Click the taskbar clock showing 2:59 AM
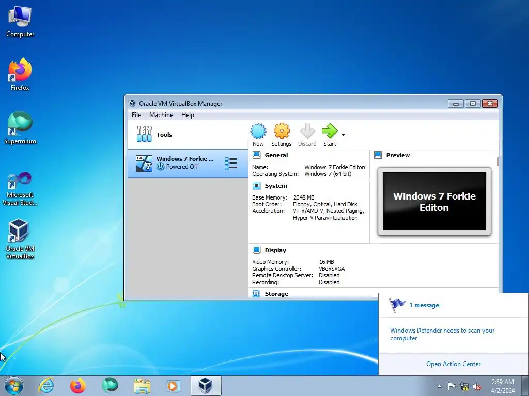 503,386
